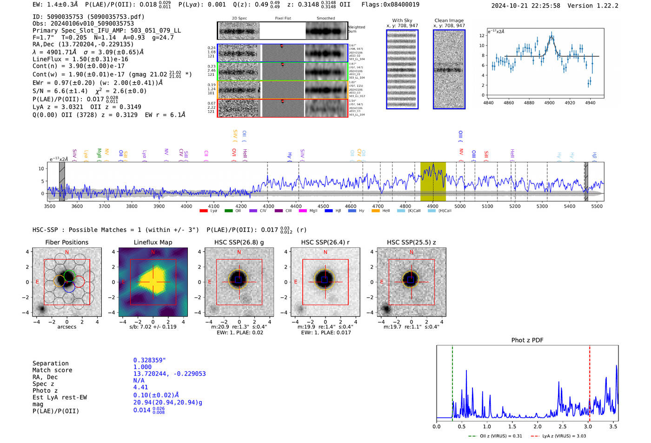Open the With Sky 2D image
Viewport: 651px width, 443px height.
pyautogui.click(x=402, y=69)
